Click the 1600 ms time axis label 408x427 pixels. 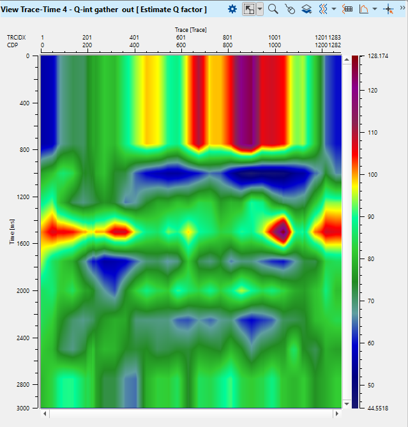[23, 244]
